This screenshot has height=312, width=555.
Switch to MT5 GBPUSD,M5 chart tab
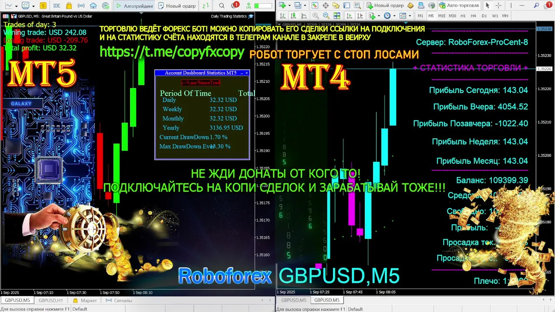click(17, 300)
